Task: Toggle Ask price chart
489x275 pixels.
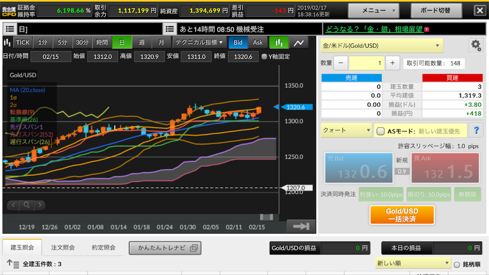Action: pyautogui.click(x=257, y=42)
